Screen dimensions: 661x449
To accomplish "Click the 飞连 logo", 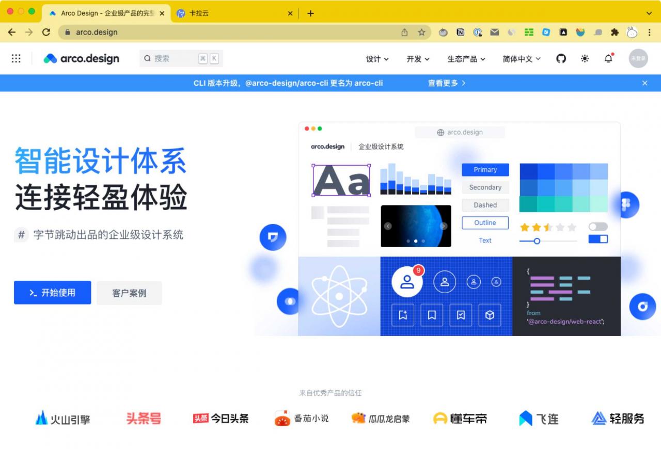I will [539, 418].
